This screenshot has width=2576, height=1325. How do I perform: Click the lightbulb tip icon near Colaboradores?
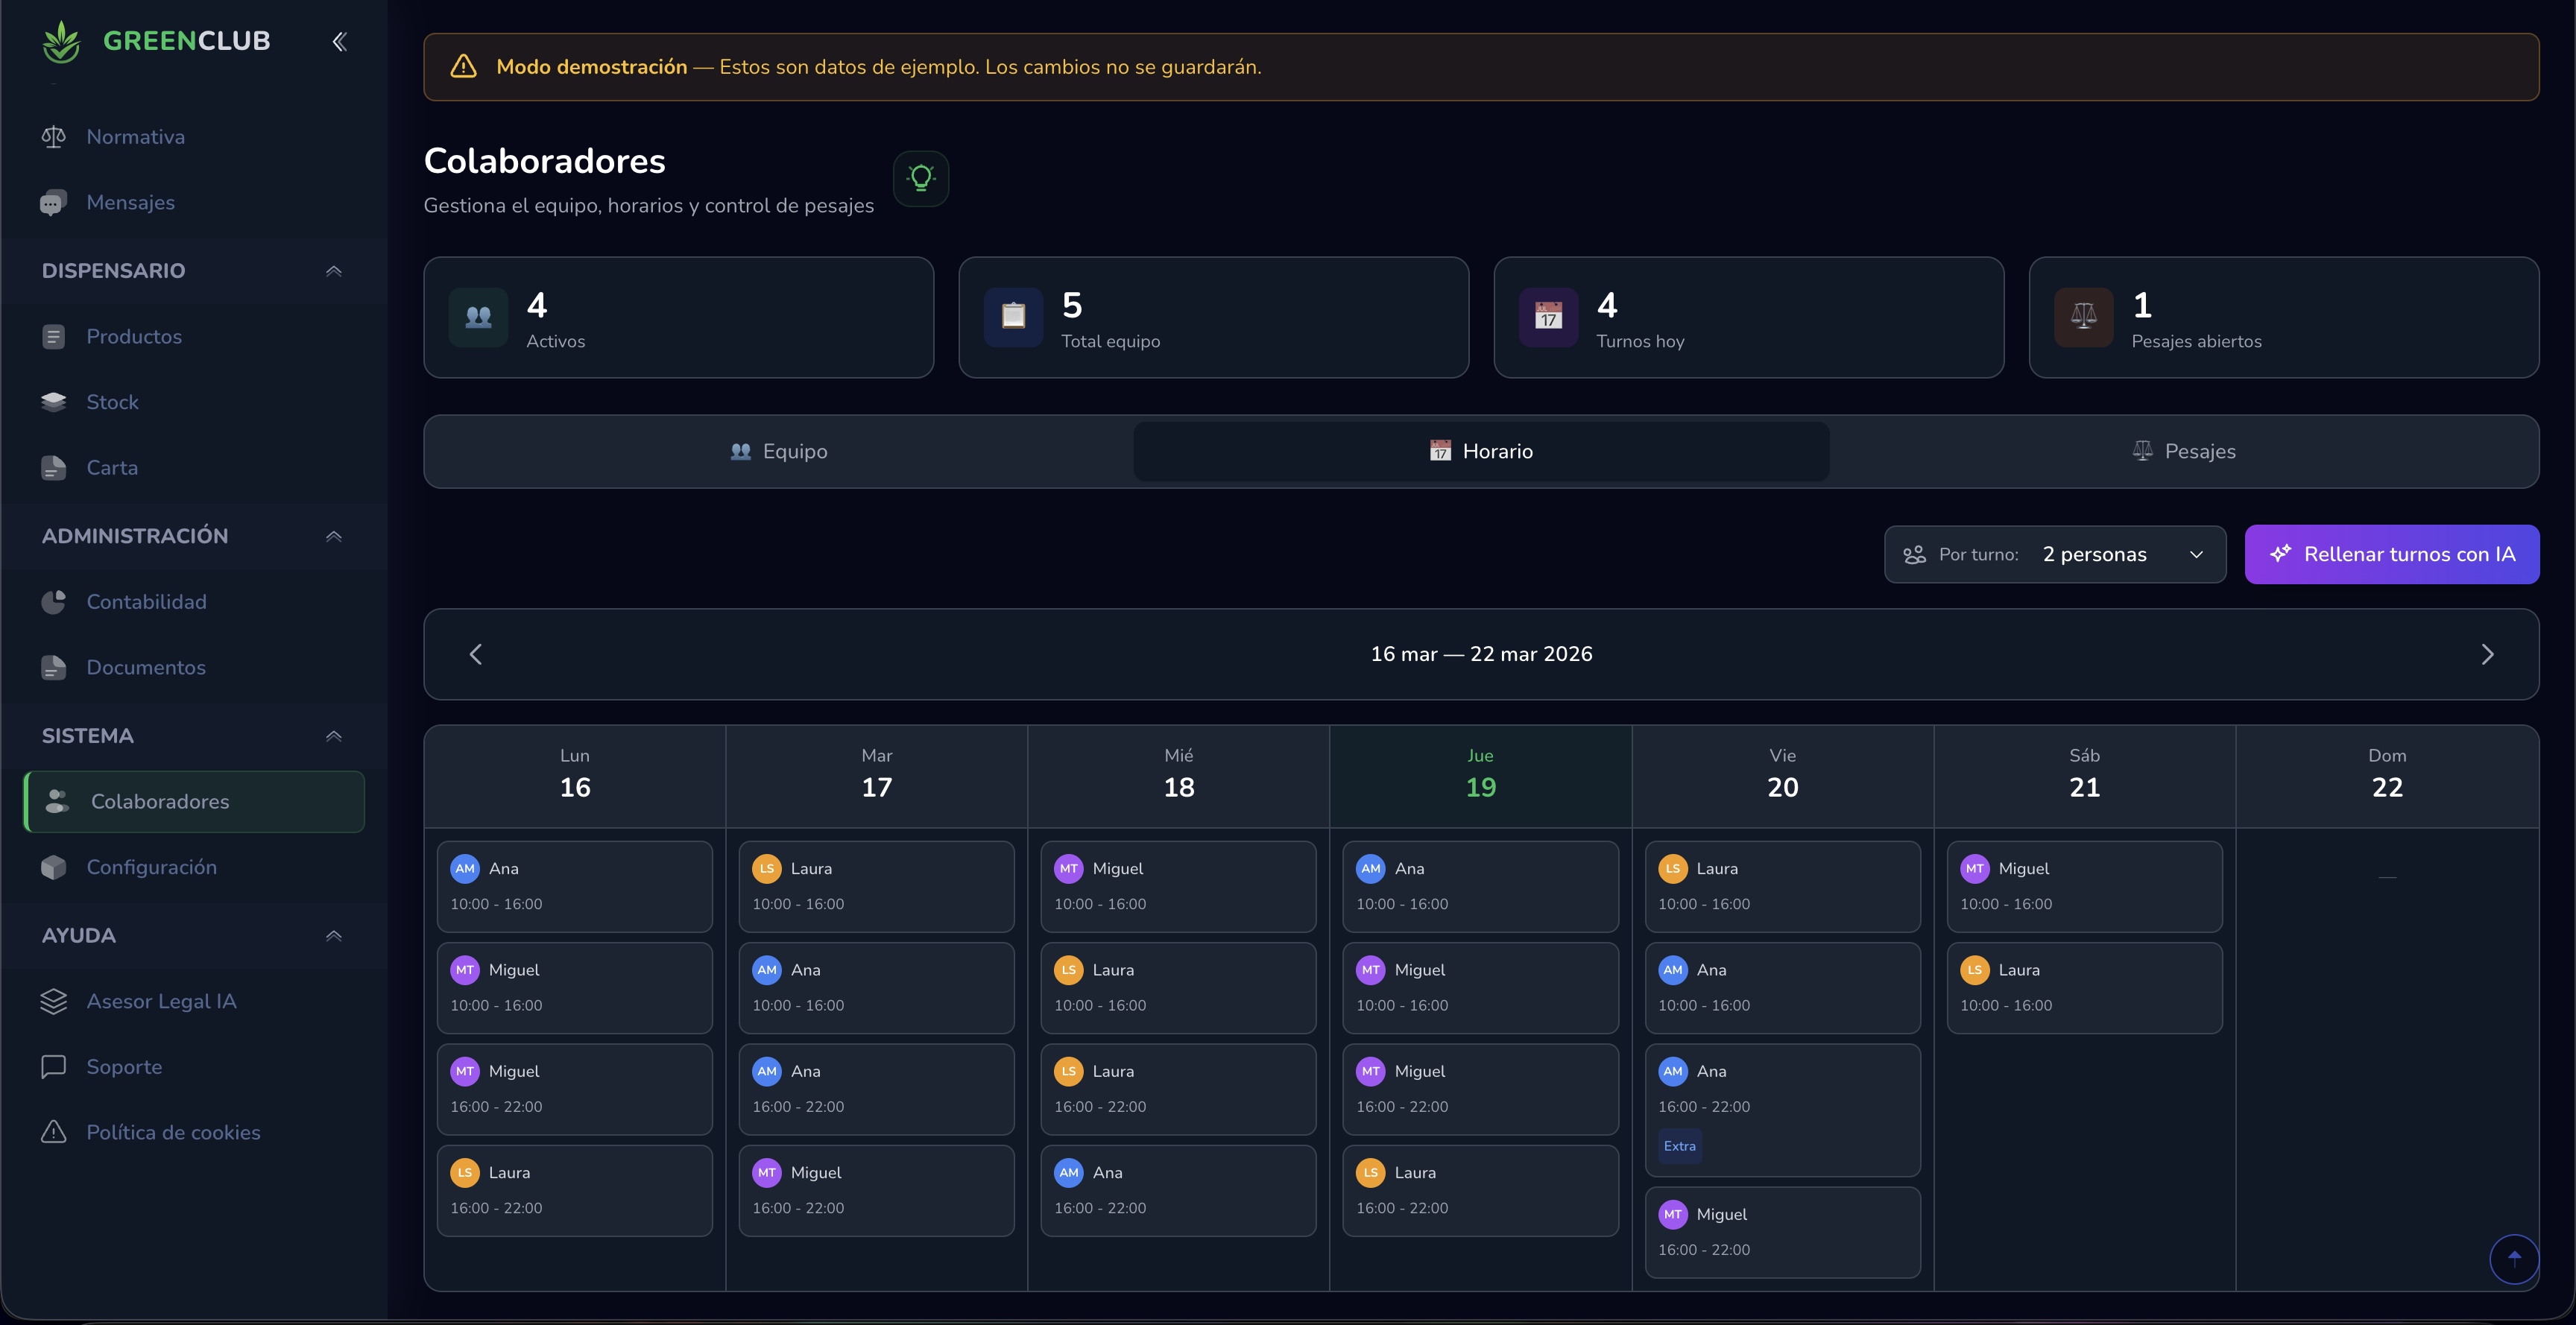920,178
